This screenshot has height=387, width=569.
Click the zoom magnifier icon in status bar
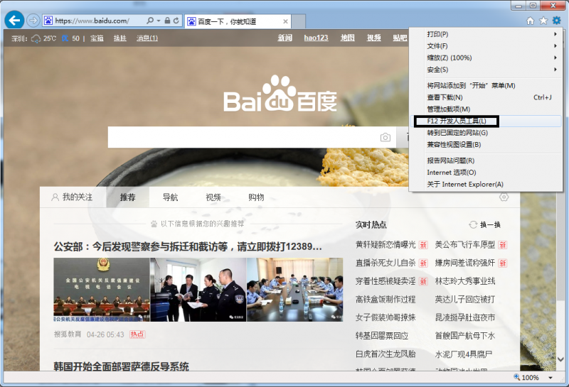517,377
